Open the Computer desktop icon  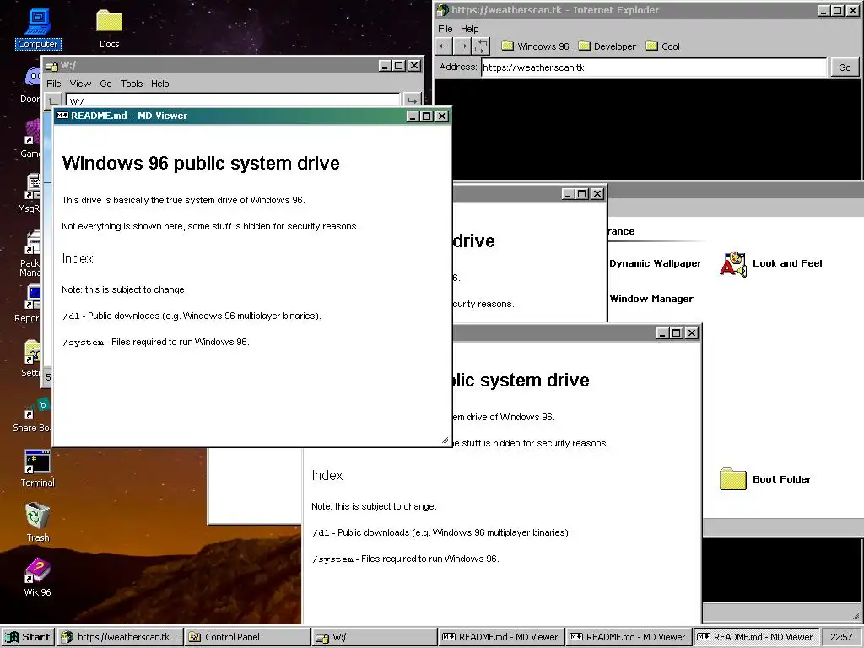pos(37,29)
